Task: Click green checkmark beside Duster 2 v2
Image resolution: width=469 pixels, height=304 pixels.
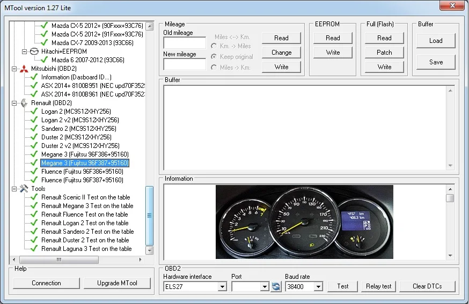Action: tap(35, 146)
